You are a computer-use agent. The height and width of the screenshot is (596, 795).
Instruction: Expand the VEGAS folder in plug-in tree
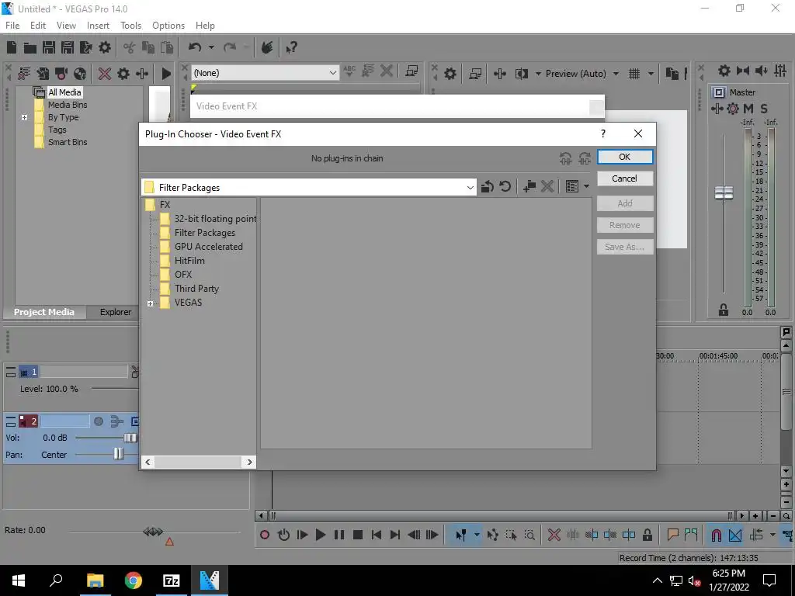150,303
